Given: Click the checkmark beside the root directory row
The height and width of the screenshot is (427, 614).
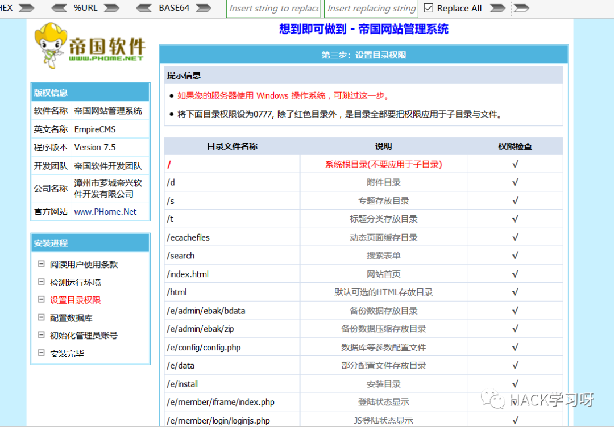Looking at the screenshot, I should 515,164.
